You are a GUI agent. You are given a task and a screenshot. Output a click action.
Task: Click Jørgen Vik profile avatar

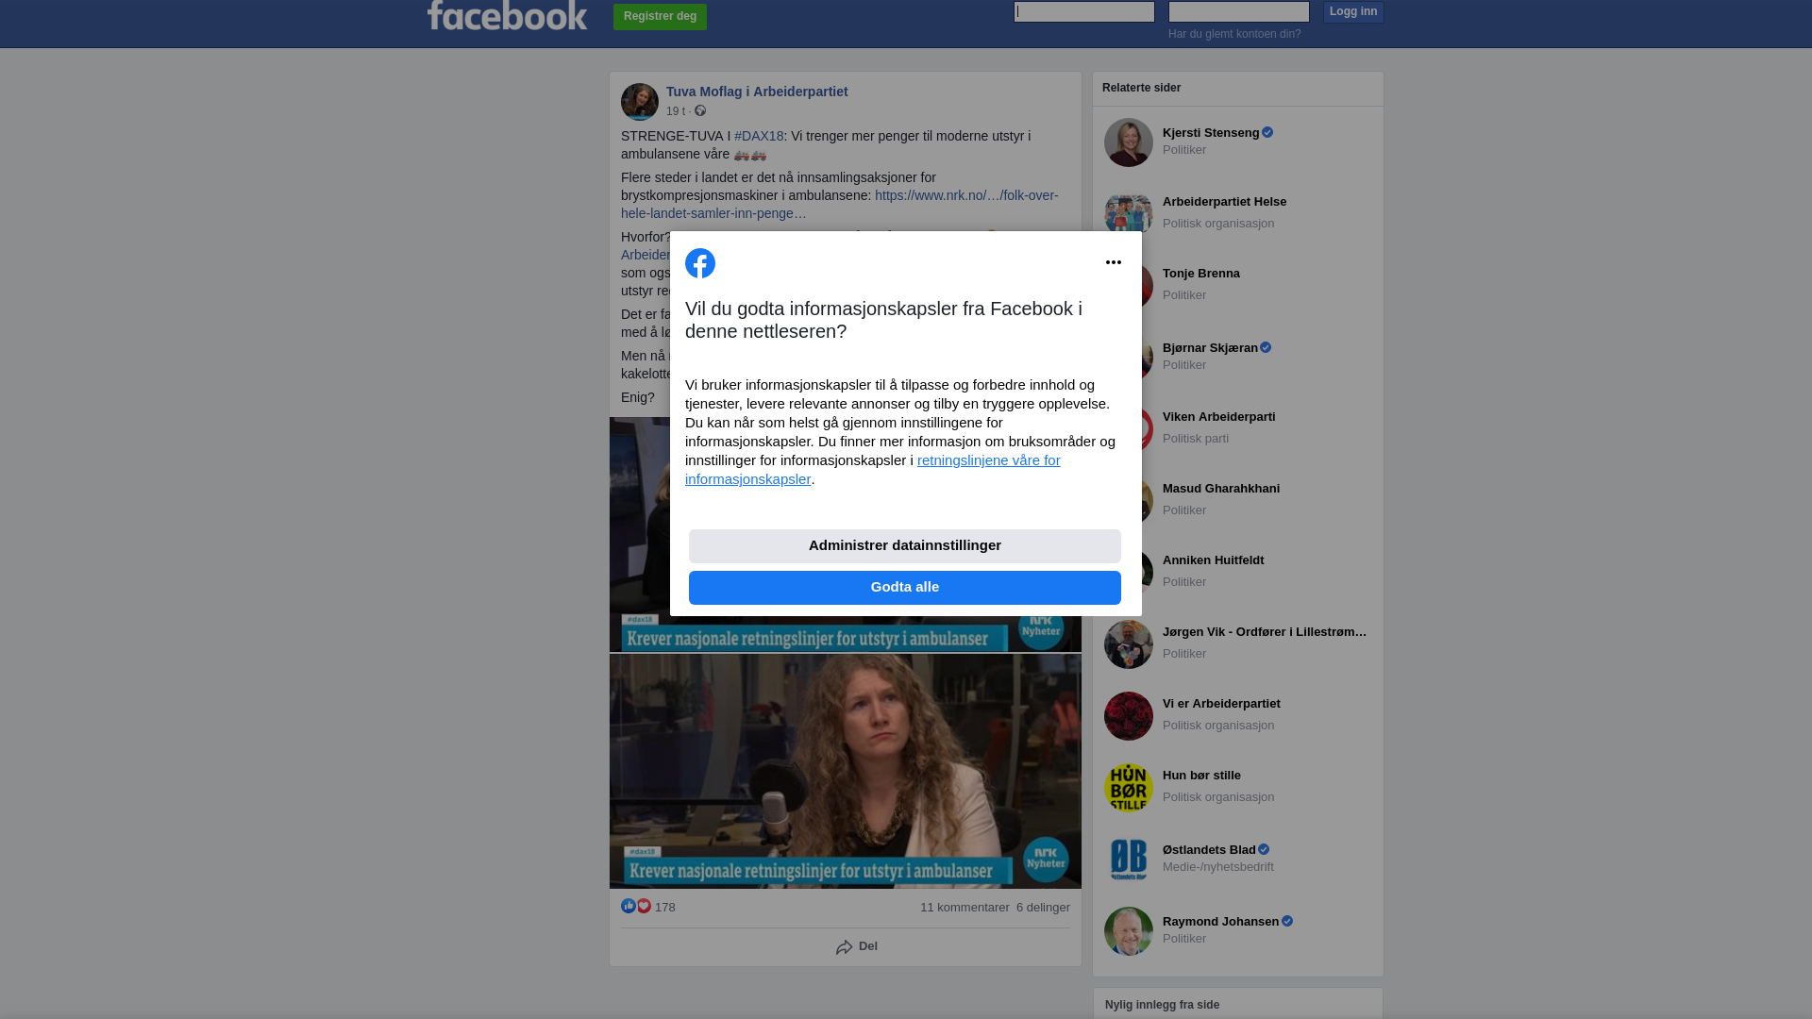click(x=1129, y=644)
